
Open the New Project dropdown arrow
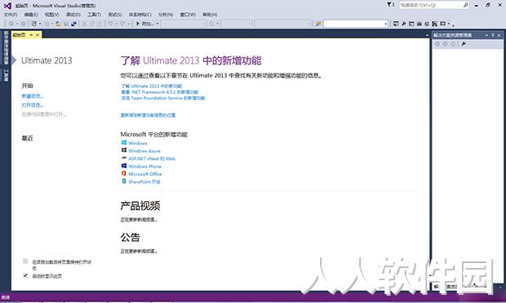(x=40, y=24)
